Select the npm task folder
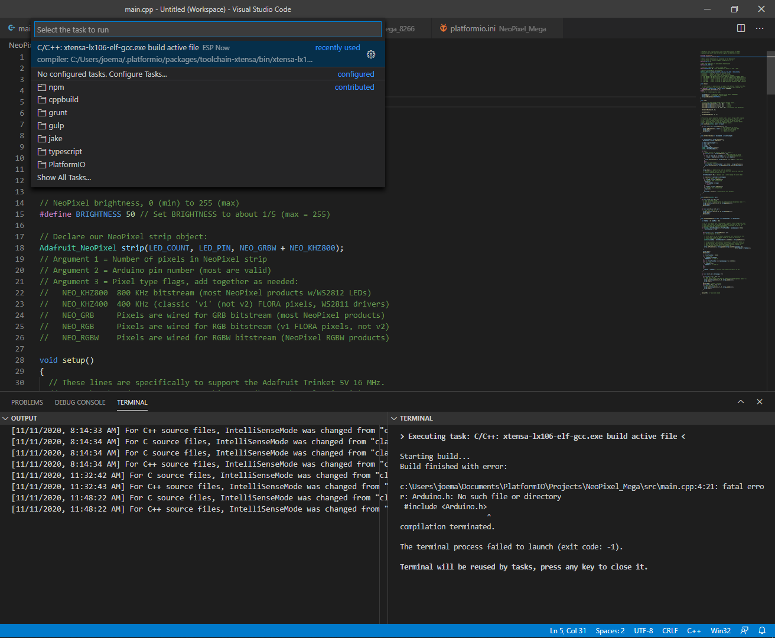The width and height of the screenshot is (775, 638). (x=208, y=87)
